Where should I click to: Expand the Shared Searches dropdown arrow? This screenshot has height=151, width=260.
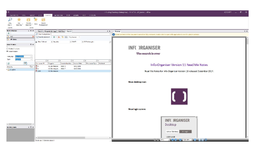(x=32, y=24)
